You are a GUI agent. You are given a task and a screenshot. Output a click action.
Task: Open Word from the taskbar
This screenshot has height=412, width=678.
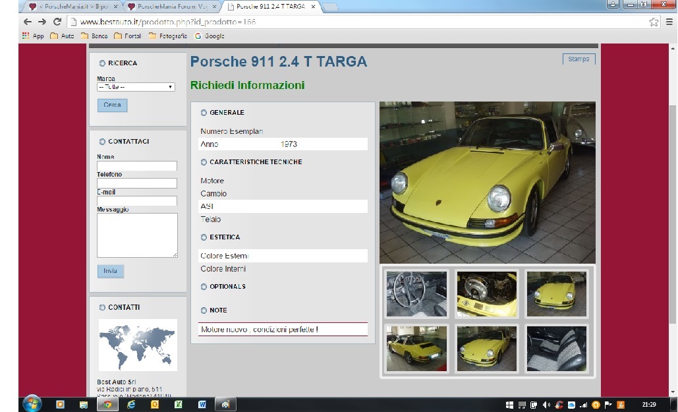point(202,405)
